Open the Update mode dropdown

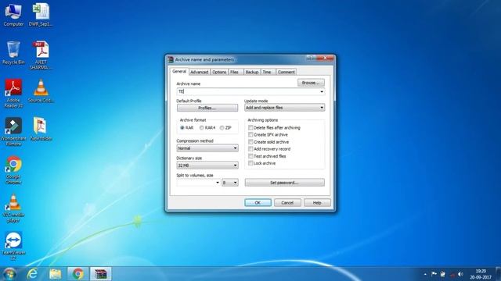tap(284, 108)
